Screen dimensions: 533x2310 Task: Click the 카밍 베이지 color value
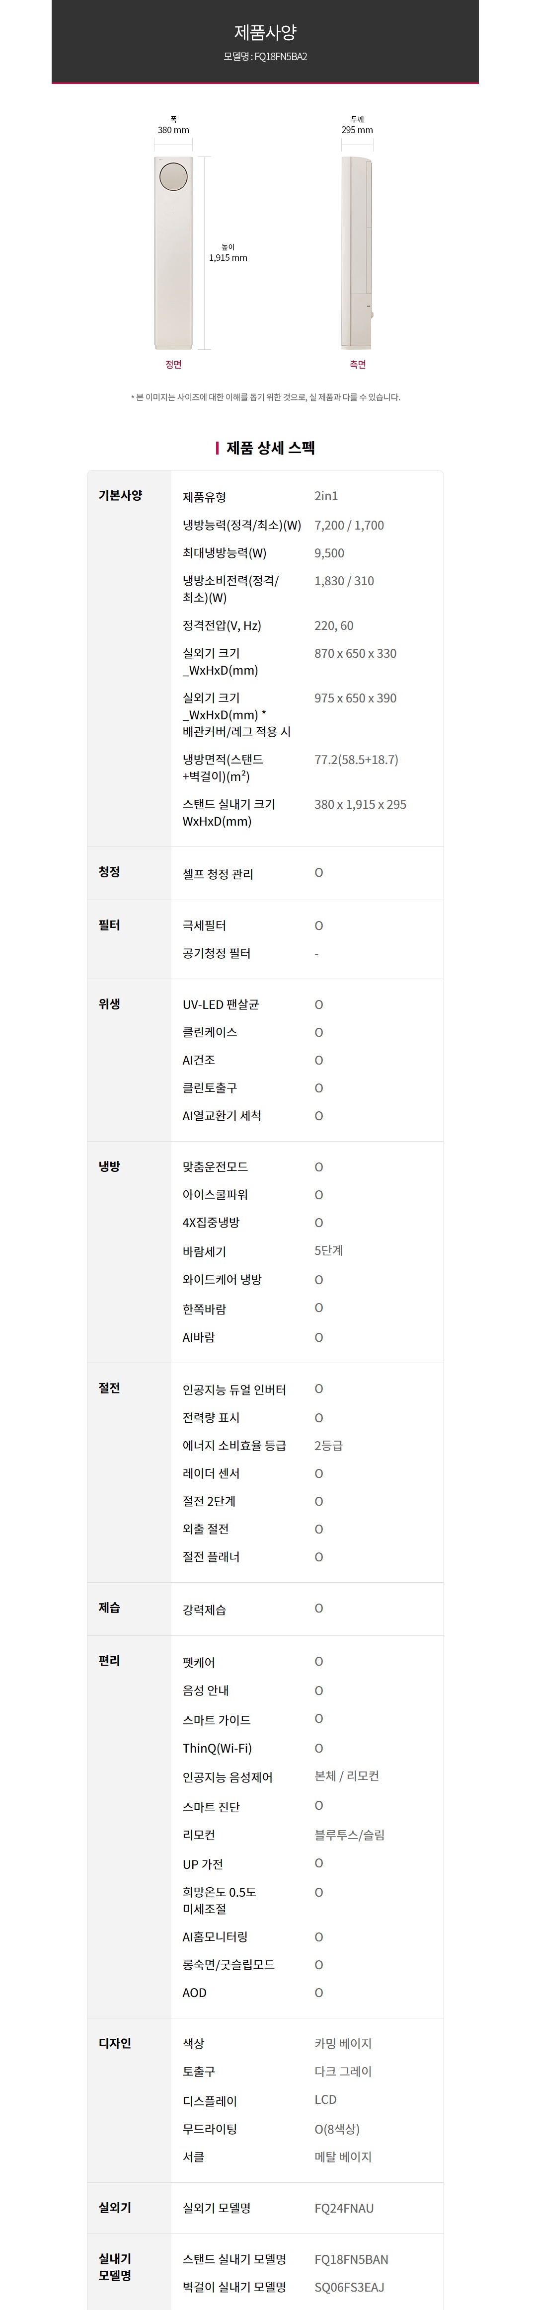coord(343,2044)
